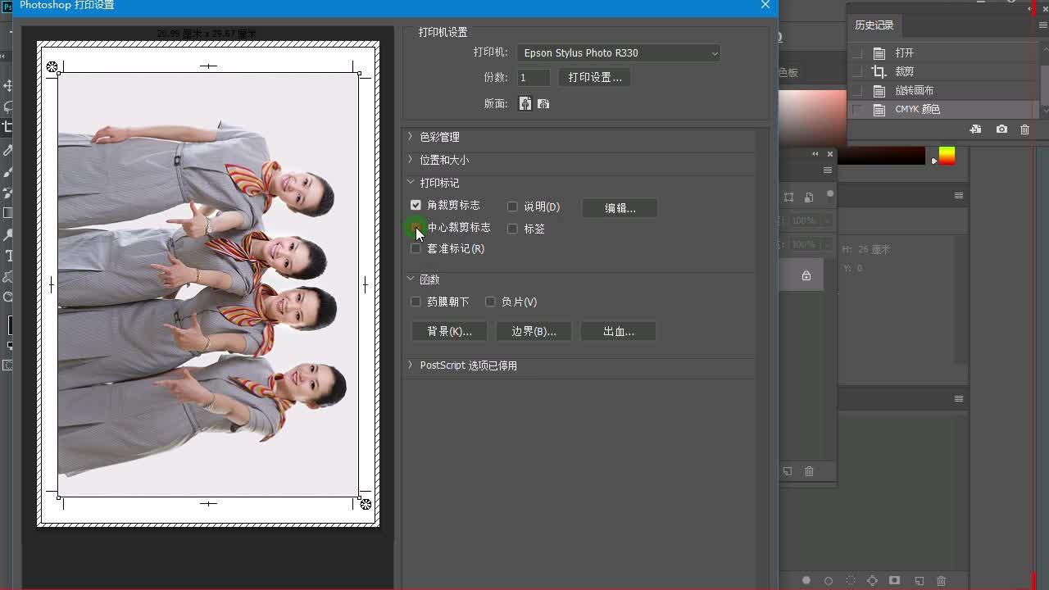Select the Lasso tool in the toolbar
1049x590 pixels.
click(9, 105)
